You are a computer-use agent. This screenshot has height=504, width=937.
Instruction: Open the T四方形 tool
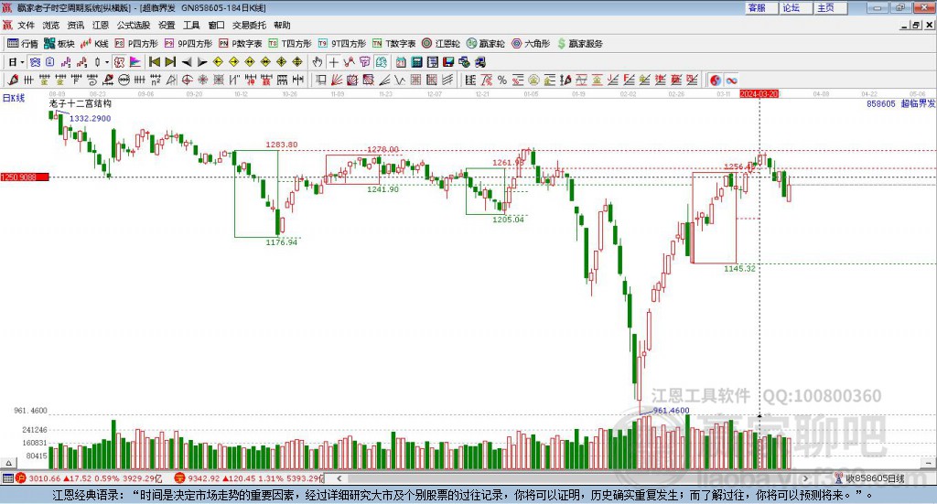290,44
